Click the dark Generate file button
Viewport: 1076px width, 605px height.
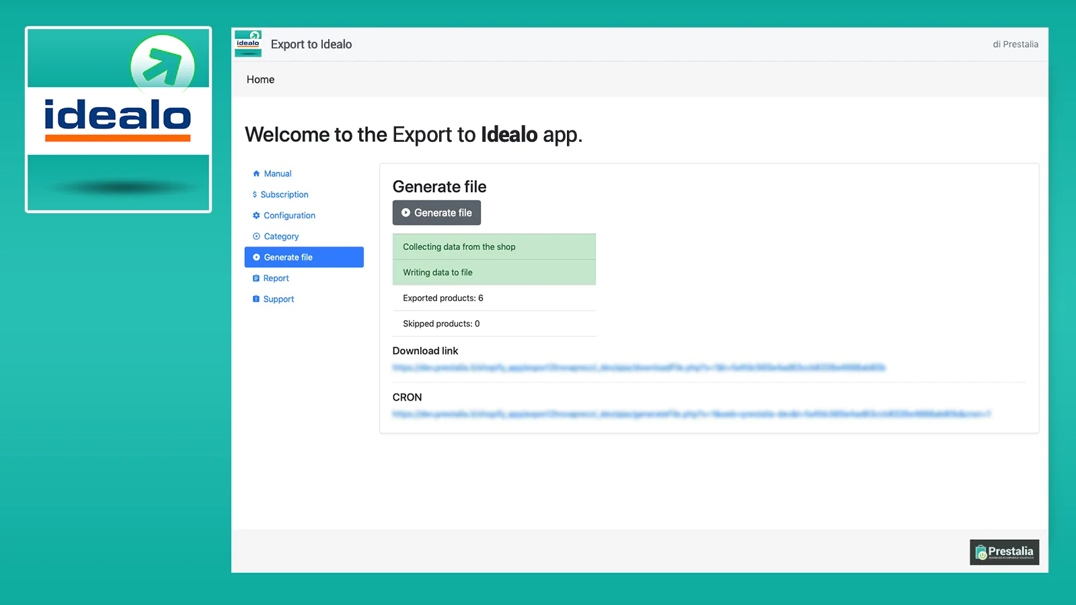click(436, 212)
